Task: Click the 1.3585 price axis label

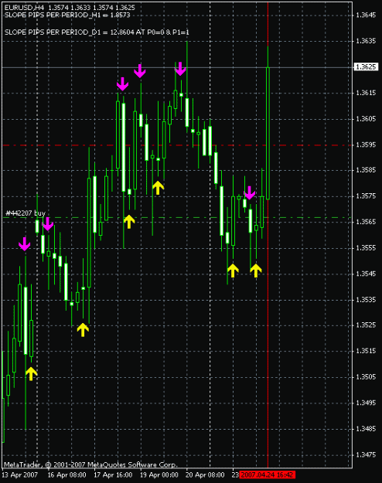Action: click(366, 170)
